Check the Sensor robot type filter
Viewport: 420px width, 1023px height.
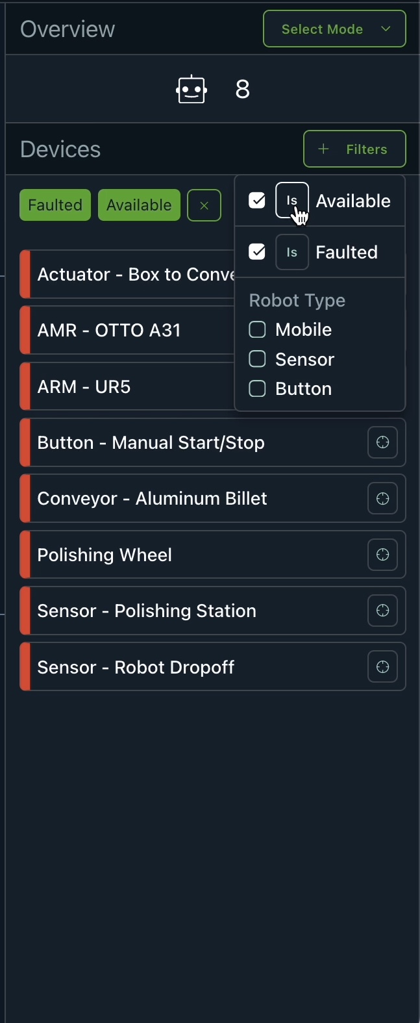(x=257, y=359)
